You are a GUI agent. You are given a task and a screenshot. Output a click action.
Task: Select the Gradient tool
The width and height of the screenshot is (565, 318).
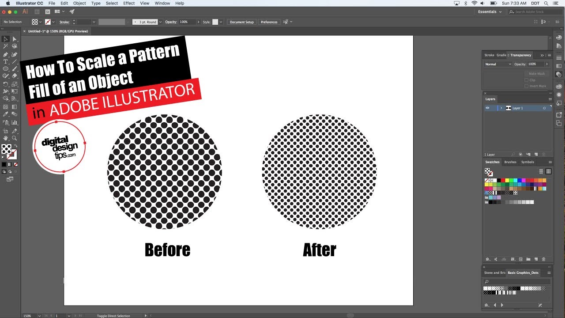click(14, 107)
